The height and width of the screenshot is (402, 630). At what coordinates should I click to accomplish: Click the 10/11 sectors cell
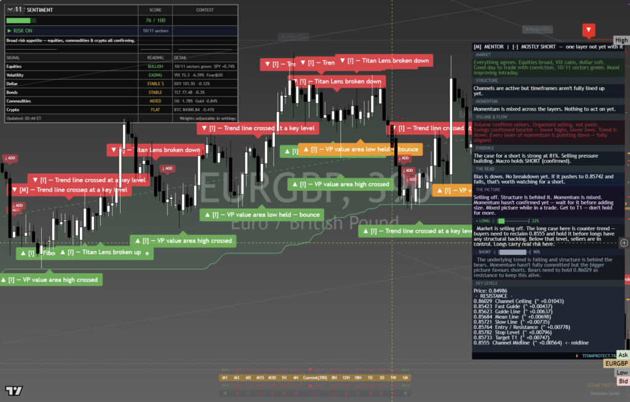(x=155, y=31)
